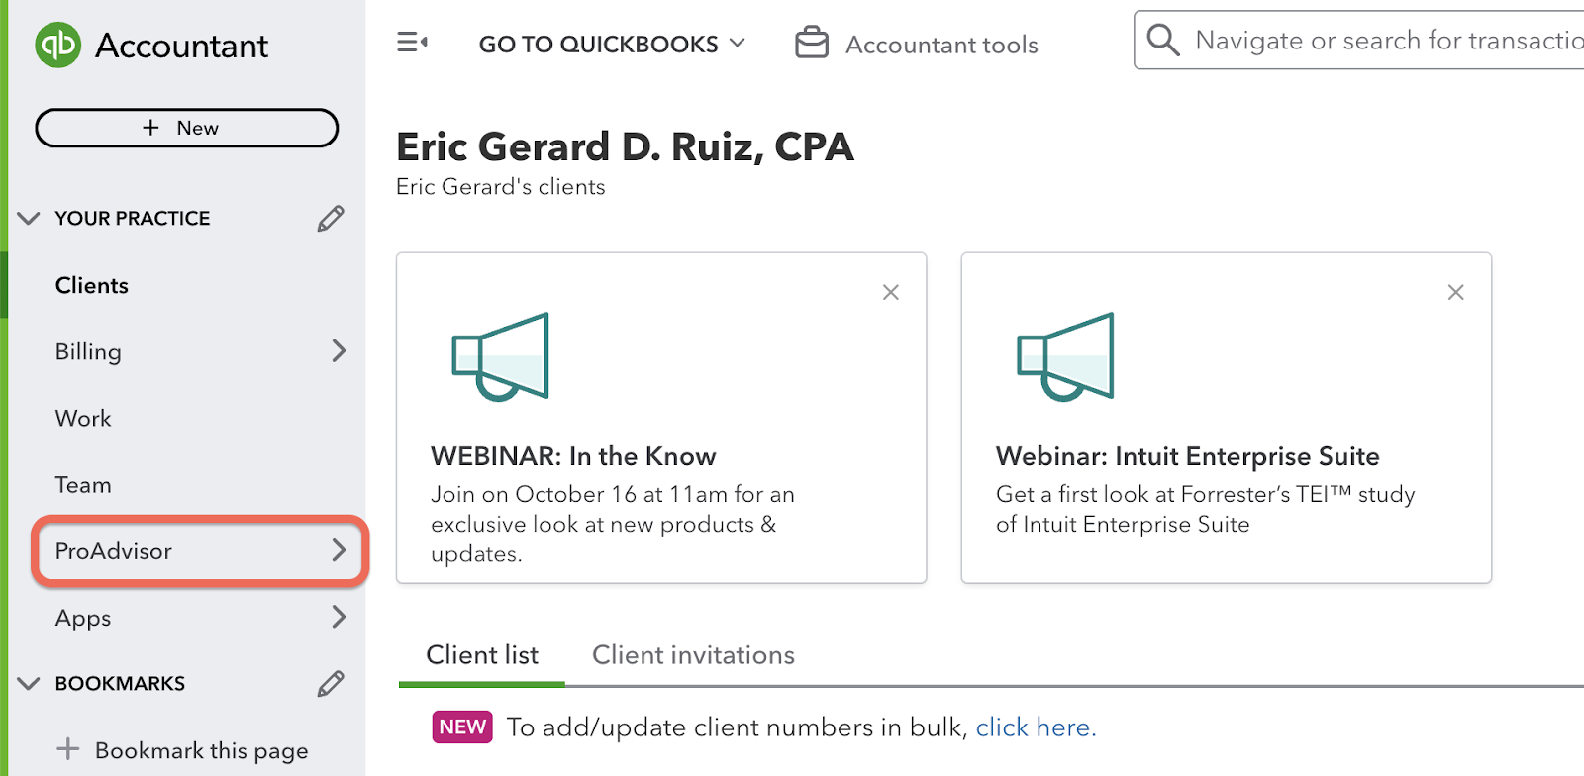Click the New button
Image resolution: width=1584 pixels, height=776 pixels.
(x=186, y=128)
